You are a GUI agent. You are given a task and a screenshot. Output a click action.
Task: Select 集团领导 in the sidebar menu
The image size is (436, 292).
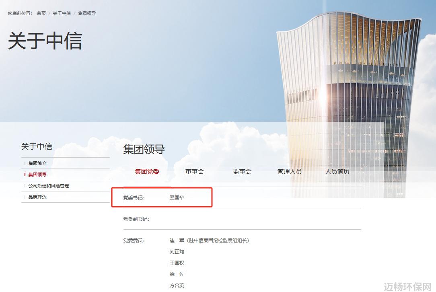[37, 175]
